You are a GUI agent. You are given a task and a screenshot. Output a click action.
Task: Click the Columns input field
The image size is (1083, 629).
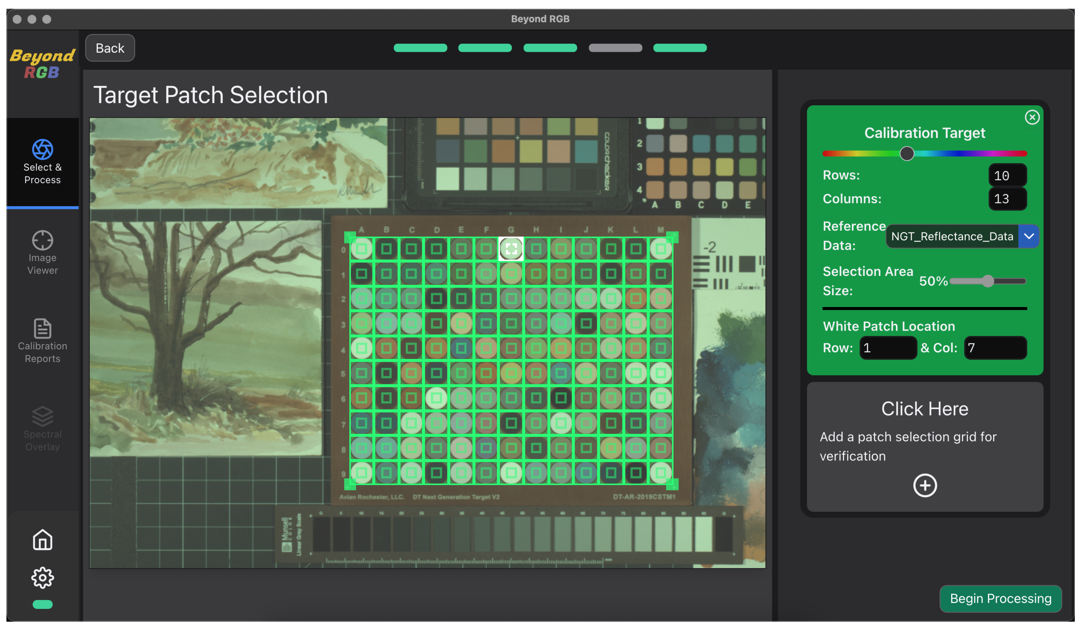[x=1007, y=199]
